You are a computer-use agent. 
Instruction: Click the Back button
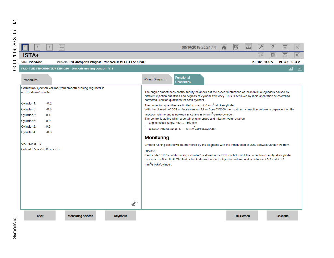(40, 216)
